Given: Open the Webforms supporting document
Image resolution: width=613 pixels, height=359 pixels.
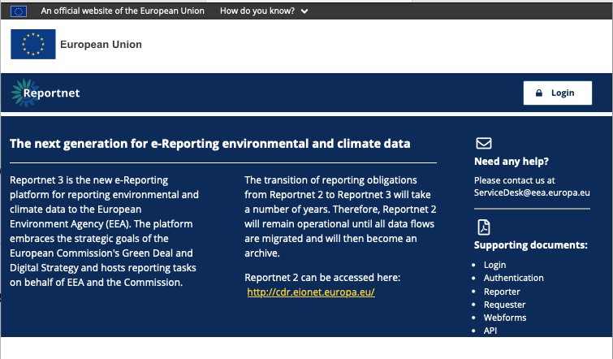Looking at the screenshot, I should 505,318.
